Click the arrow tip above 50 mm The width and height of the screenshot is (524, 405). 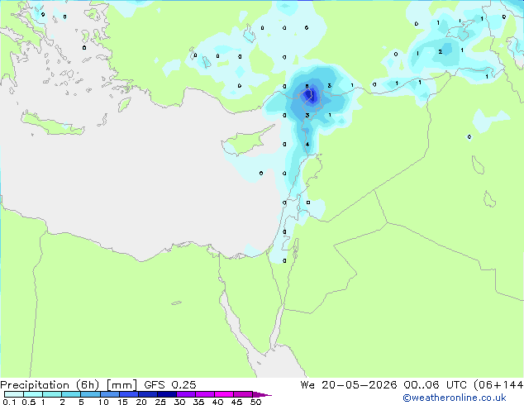(262, 394)
